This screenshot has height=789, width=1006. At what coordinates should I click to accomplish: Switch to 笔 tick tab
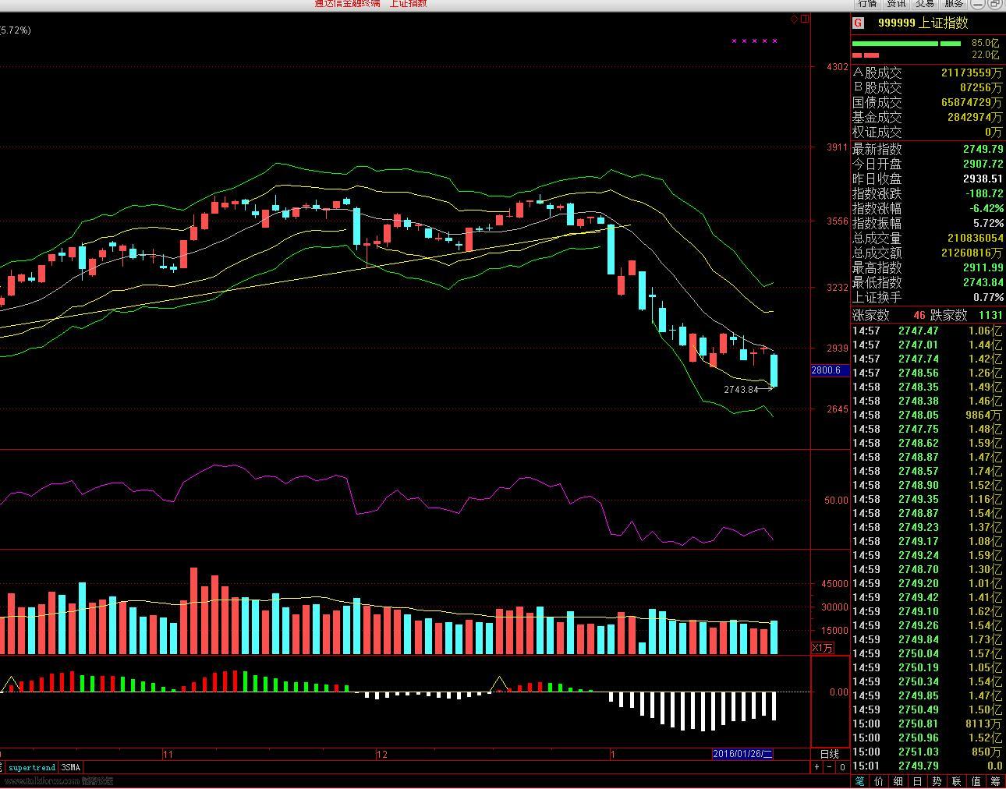tap(859, 781)
